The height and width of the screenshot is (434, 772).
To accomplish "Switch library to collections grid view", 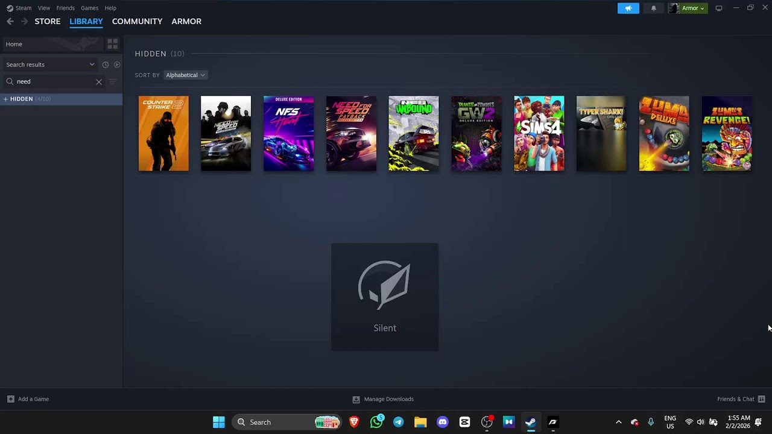I will (x=112, y=44).
